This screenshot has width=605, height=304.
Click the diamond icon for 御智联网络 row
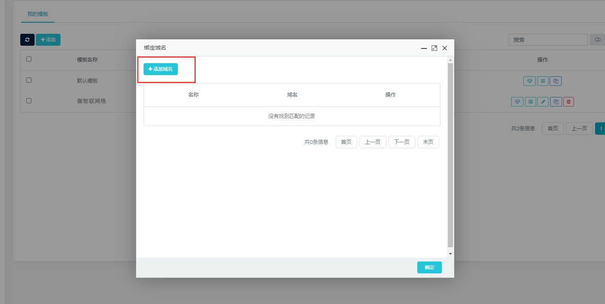pos(517,102)
